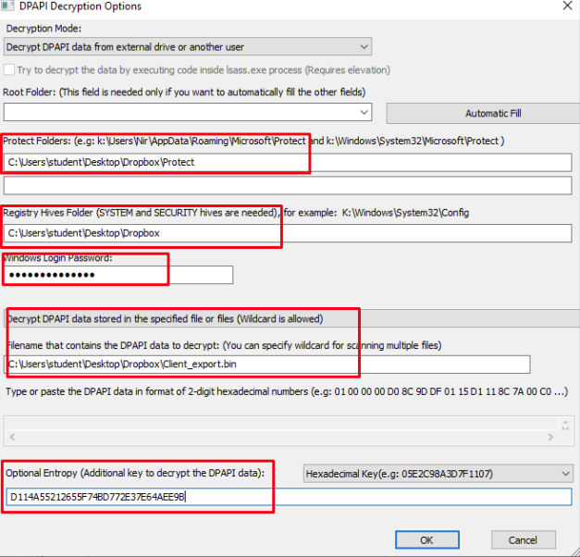The height and width of the screenshot is (557, 580).
Task: Expand the Root Folder combo box
Action: (x=363, y=113)
